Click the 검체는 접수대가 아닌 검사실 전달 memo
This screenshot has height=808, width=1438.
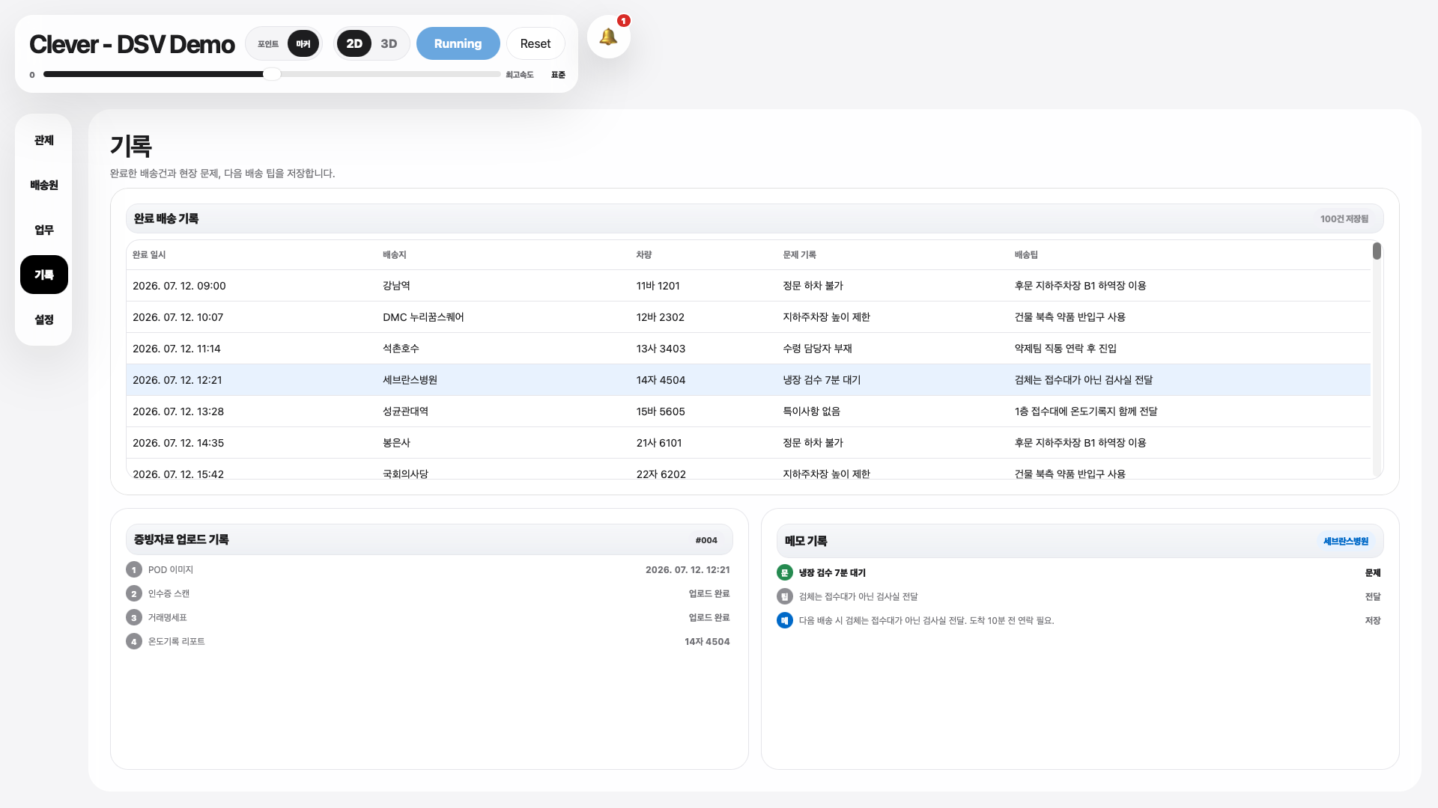click(x=858, y=597)
